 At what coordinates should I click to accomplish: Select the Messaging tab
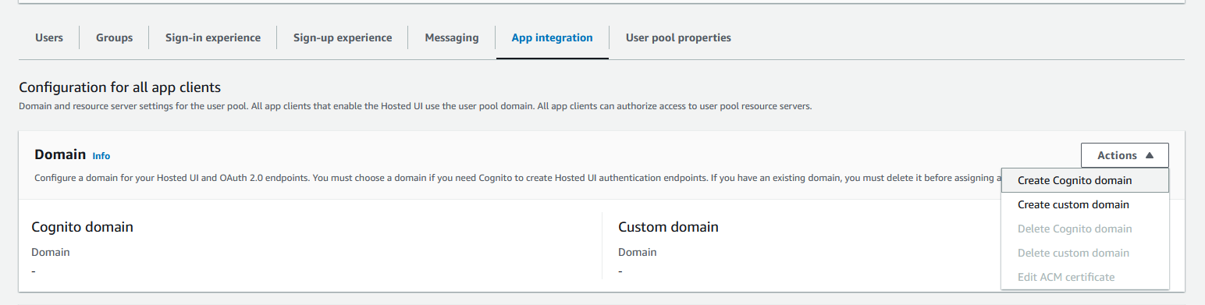click(452, 37)
